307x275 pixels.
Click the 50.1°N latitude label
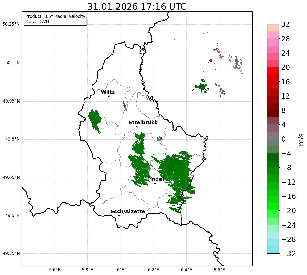pyautogui.click(x=12, y=63)
